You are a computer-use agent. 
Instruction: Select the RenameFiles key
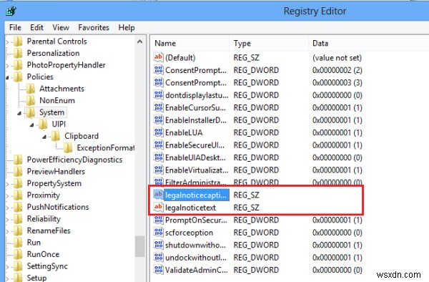49,230
